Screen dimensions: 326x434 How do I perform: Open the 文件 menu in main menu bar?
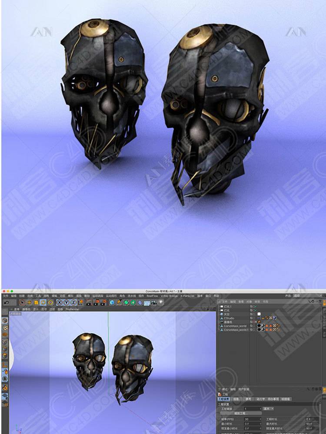click(x=6, y=296)
